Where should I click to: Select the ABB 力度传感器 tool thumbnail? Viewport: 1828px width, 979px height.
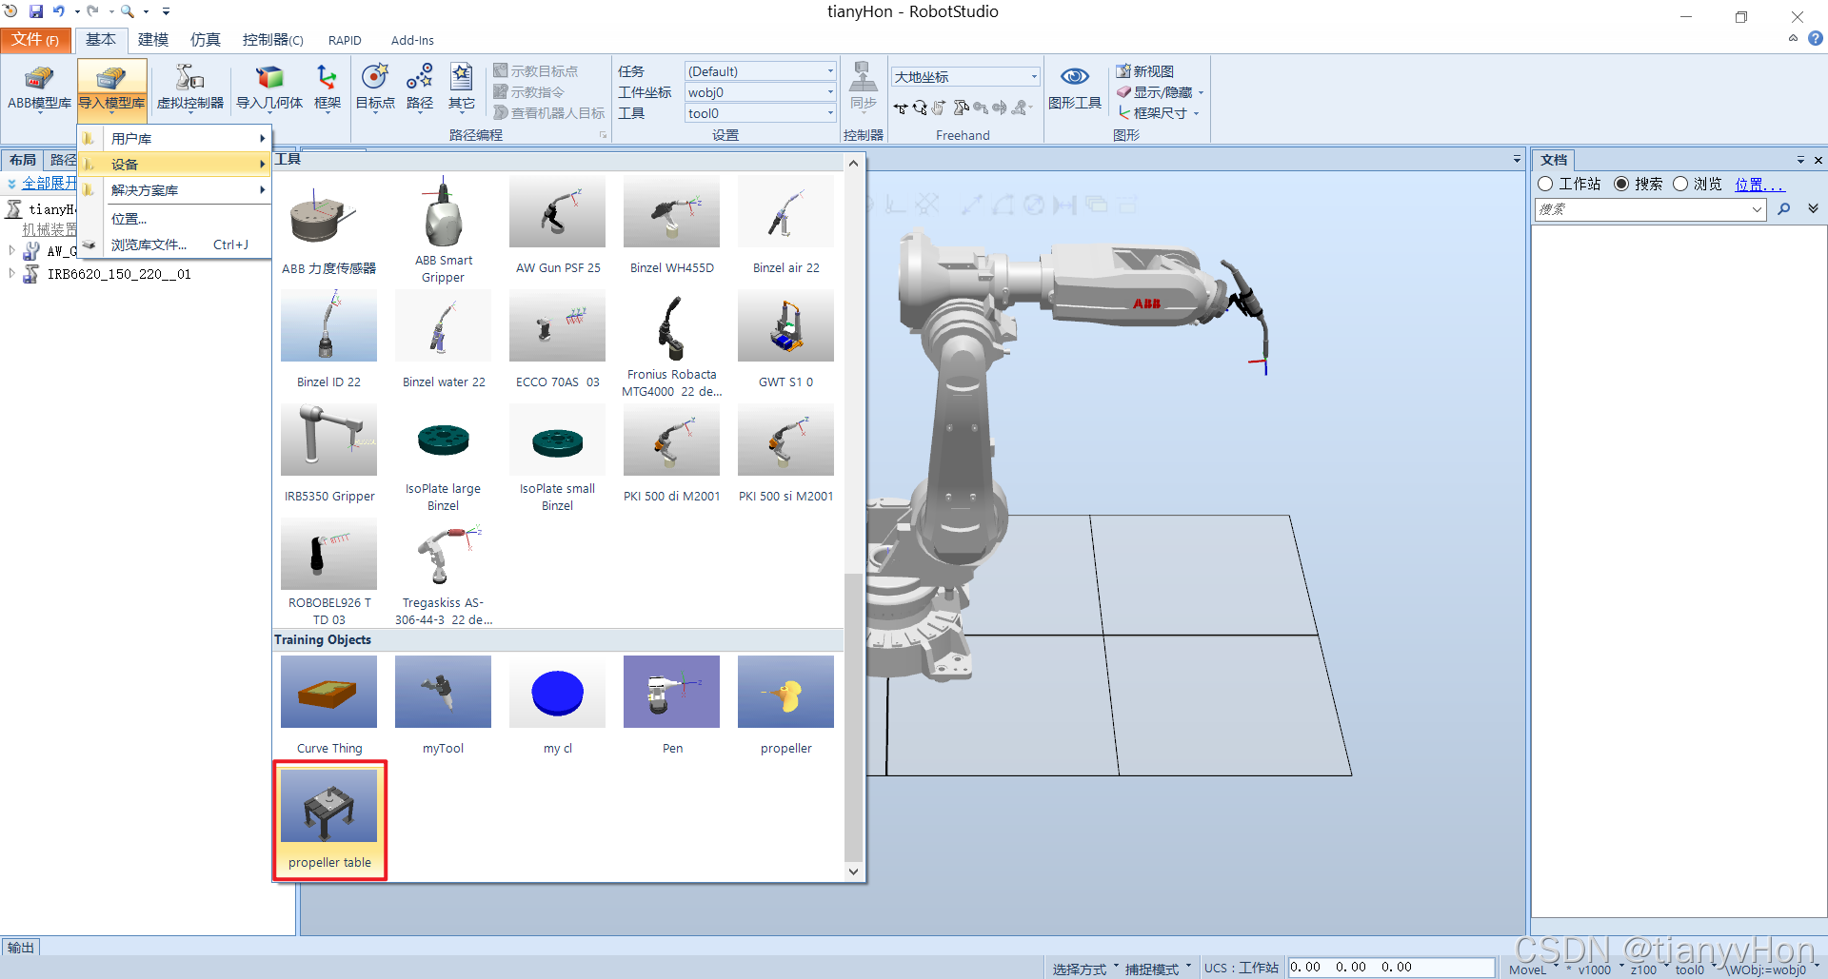pyautogui.click(x=328, y=225)
